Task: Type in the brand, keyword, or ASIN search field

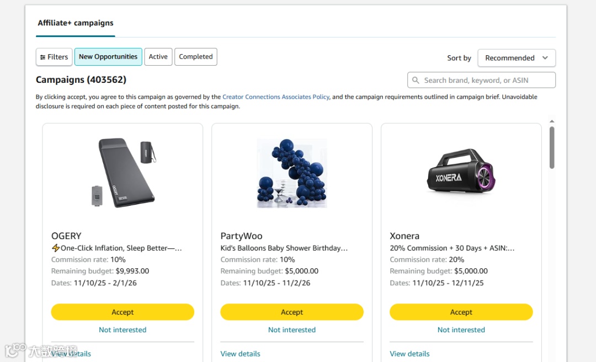Action: click(486, 81)
